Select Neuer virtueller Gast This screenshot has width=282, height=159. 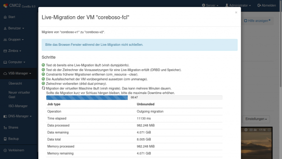tap(19, 95)
